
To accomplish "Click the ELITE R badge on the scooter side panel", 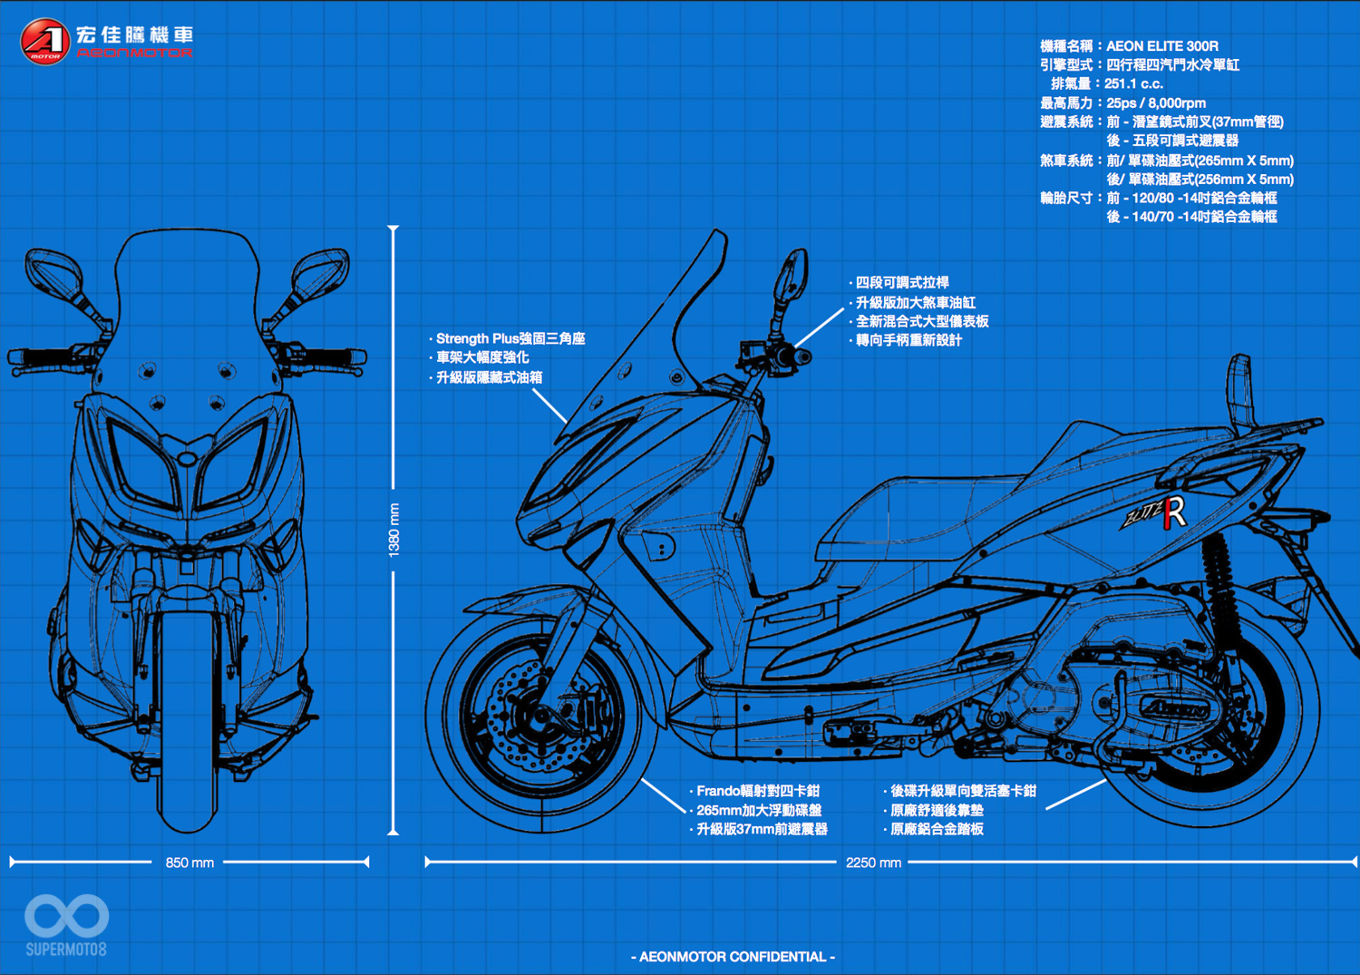I will [x=1154, y=513].
